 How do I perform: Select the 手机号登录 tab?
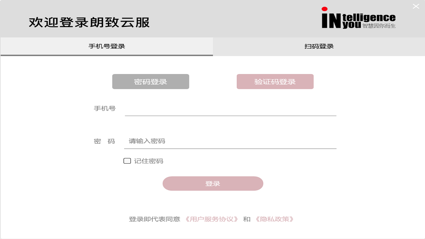pos(106,46)
